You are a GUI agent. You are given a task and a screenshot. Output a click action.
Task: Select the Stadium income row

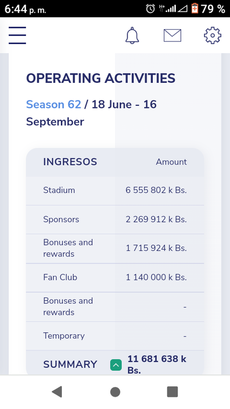pos(115,191)
